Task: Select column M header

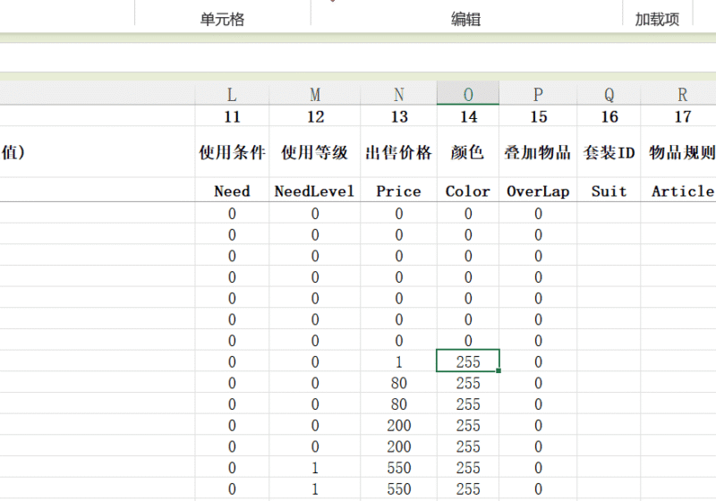Action: pyautogui.click(x=315, y=94)
